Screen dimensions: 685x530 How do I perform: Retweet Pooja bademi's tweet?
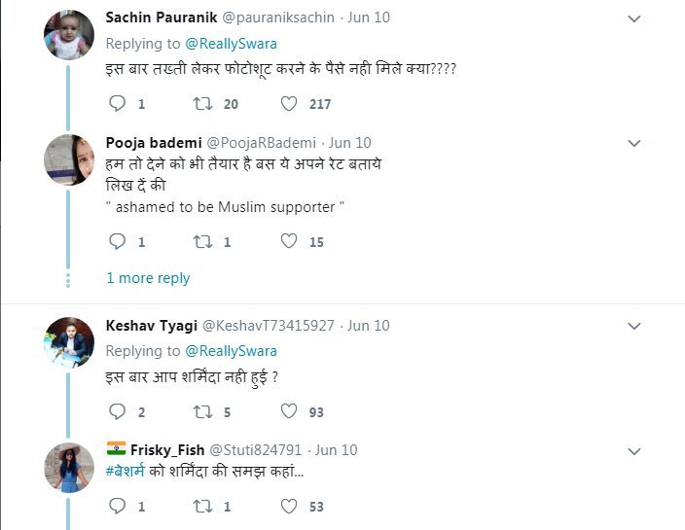pyautogui.click(x=203, y=242)
